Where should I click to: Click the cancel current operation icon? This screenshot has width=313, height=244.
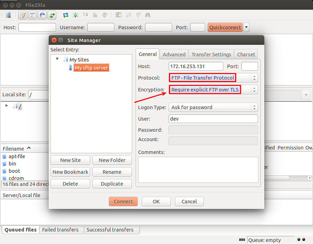point(86,15)
